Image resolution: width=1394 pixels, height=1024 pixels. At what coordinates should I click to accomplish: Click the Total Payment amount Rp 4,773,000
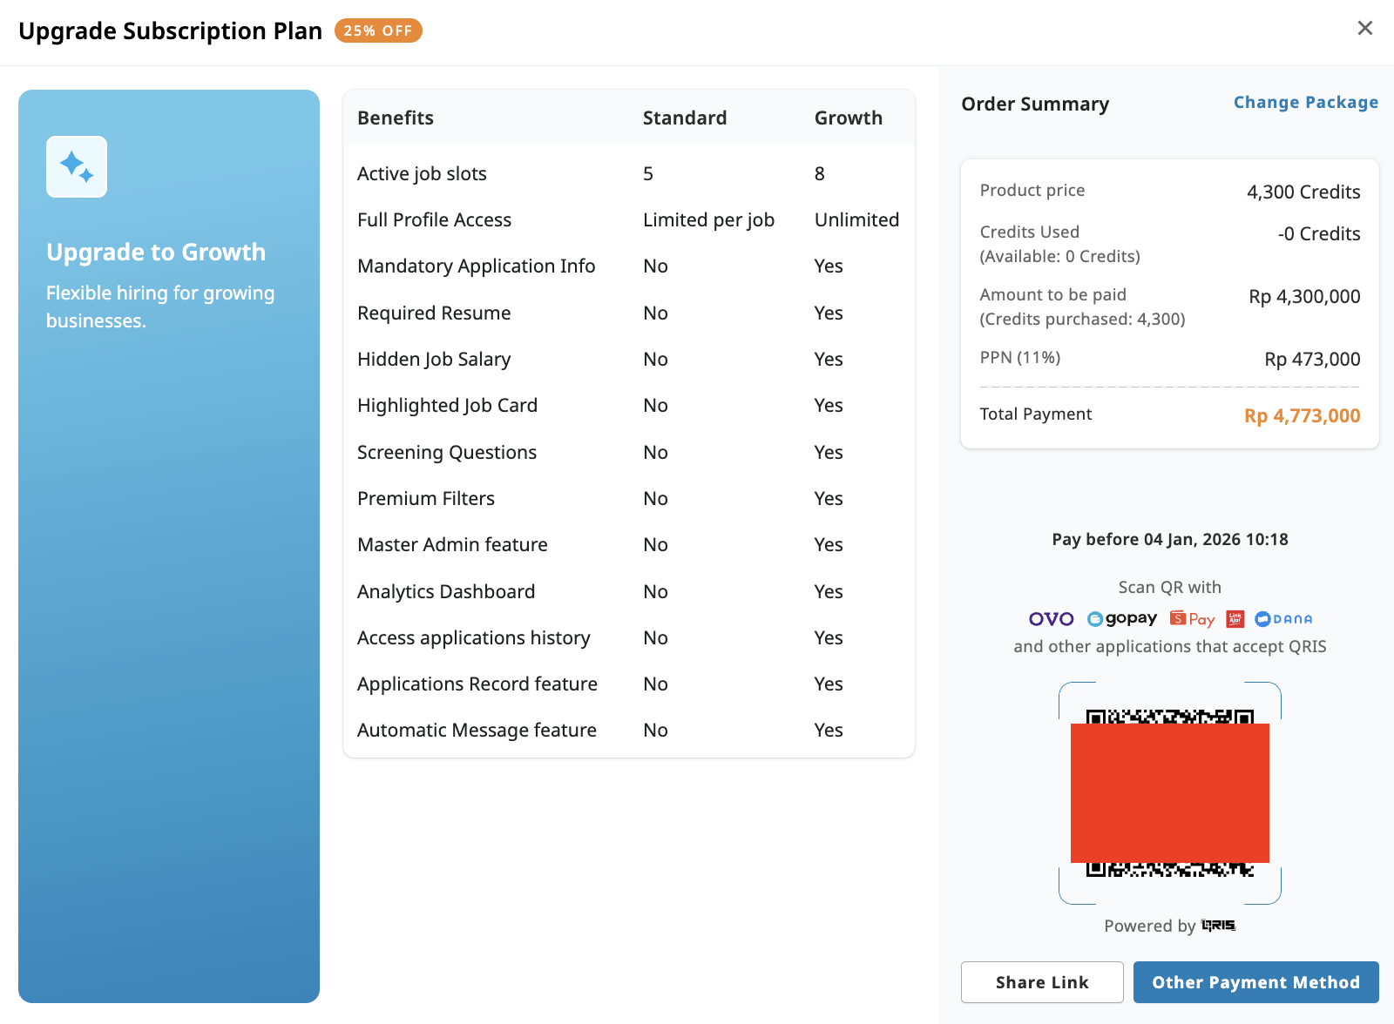(1302, 415)
